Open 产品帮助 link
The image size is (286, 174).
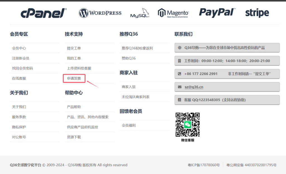coord(74,107)
